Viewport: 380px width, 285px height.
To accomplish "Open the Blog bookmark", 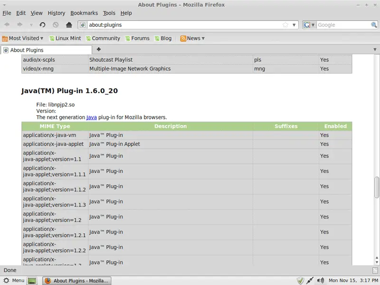I will click(x=163, y=38).
